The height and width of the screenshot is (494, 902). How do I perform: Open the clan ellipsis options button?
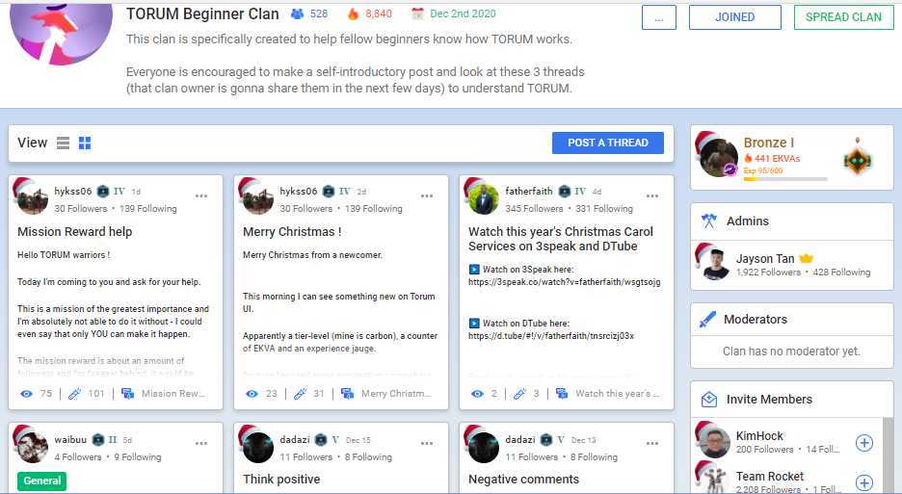tap(658, 17)
